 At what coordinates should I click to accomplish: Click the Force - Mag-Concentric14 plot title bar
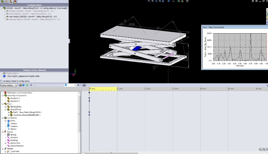[x=235, y=27]
